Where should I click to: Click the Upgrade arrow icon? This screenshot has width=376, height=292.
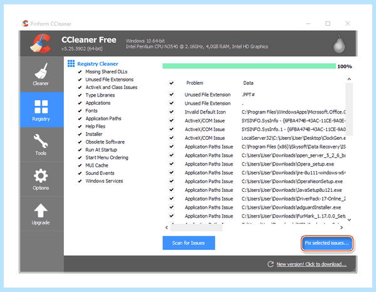41,211
